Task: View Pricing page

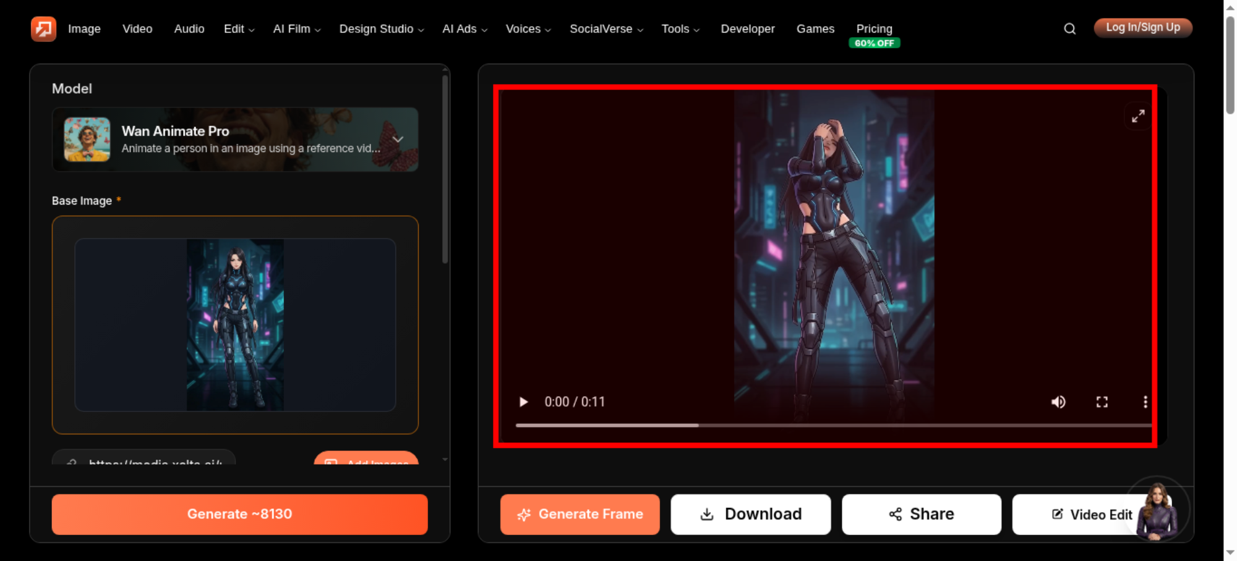Action: coord(874,28)
